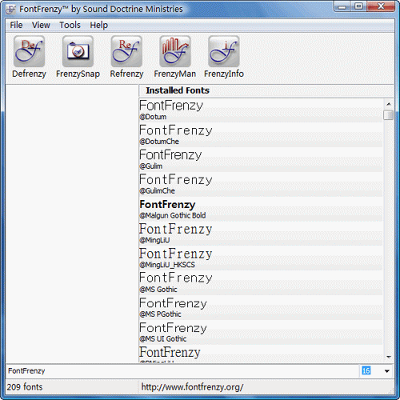Click the Defrenzy toolbar icon
The width and height of the screenshot is (400, 400).
click(x=29, y=51)
